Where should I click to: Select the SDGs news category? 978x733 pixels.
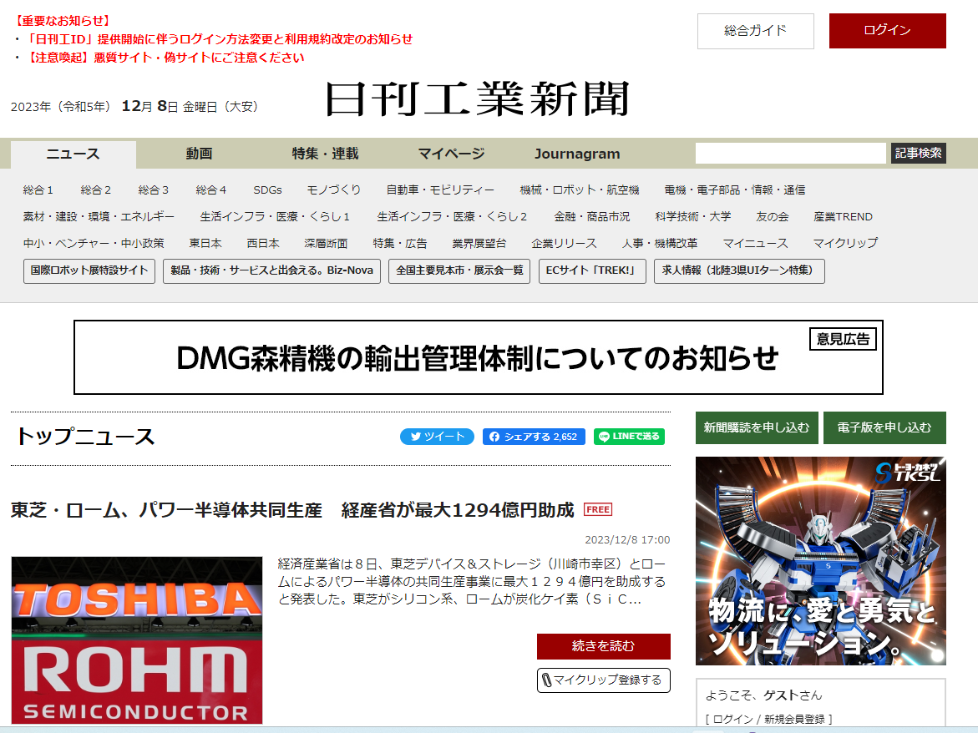(266, 190)
